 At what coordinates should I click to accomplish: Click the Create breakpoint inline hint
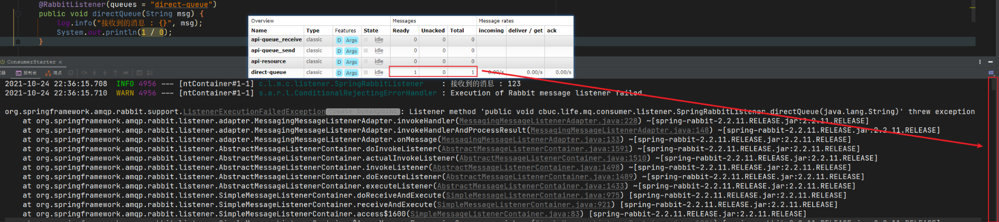pos(363,112)
